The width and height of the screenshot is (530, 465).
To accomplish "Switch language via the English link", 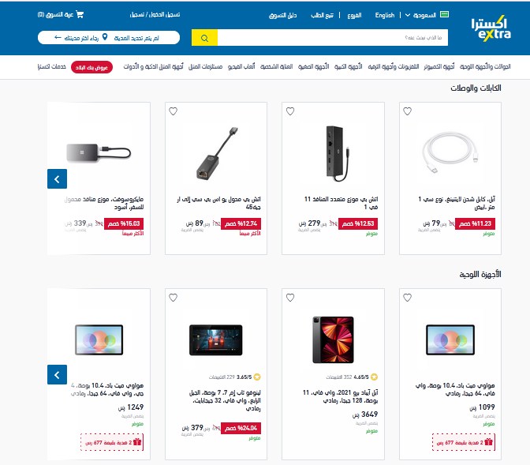I will 385,15.
